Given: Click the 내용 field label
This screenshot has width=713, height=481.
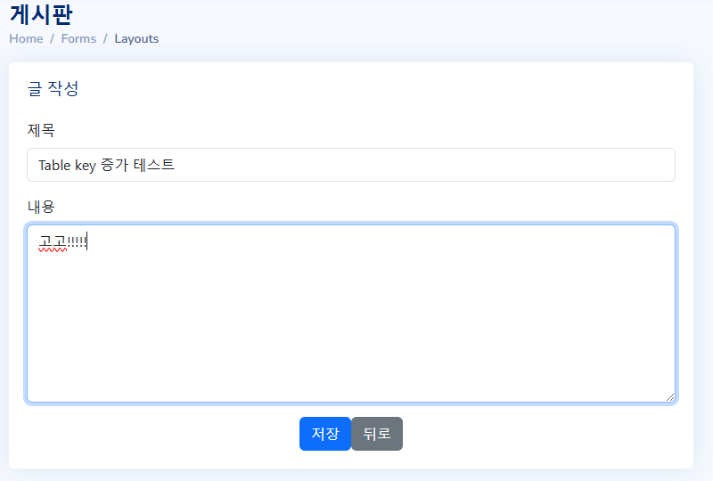Looking at the screenshot, I should pos(41,207).
